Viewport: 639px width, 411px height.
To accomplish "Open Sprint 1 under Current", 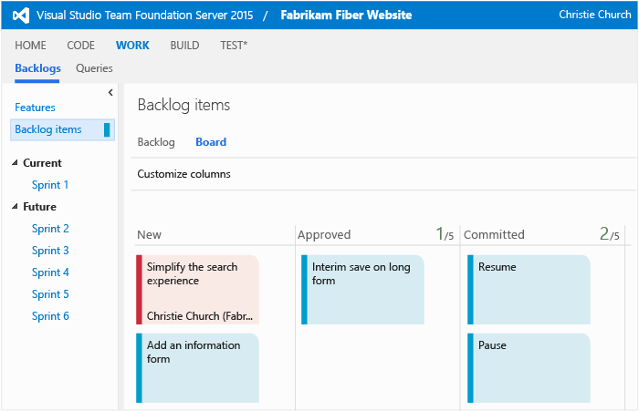I will [50, 185].
